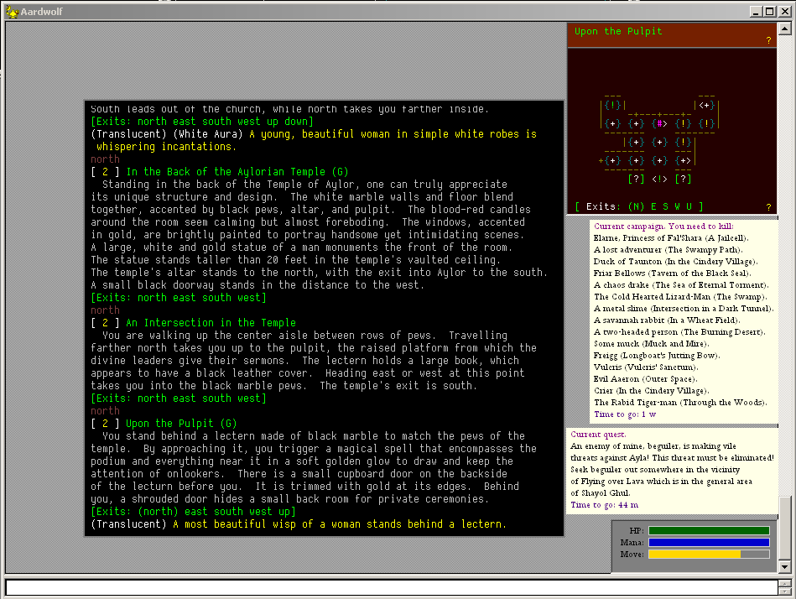Image resolution: width=796 pixels, height=599 pixels.
Task: Maximize the Aardwolf window
Action: coord(770,12)
